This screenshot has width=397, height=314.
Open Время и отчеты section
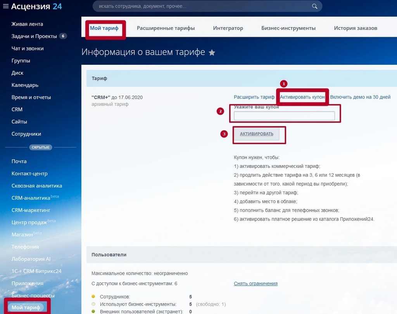point(31,97)
